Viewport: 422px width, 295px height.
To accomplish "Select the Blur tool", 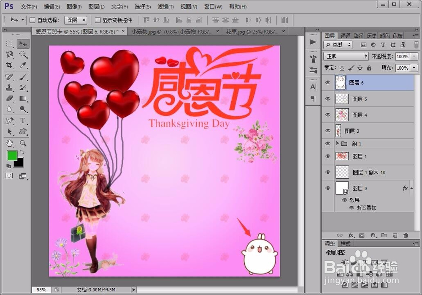I will click(10, 109).
